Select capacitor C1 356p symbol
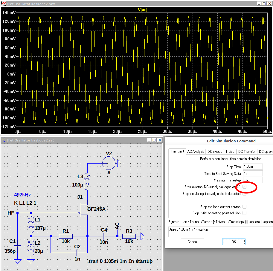This screenshot has width=273, height=271. tap(18, 246)
